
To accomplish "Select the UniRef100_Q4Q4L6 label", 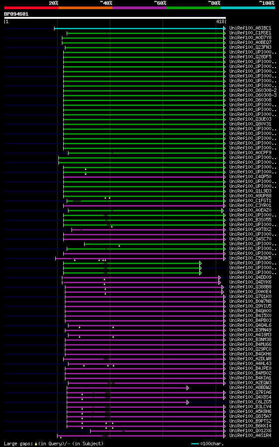I will click(250, 325).
